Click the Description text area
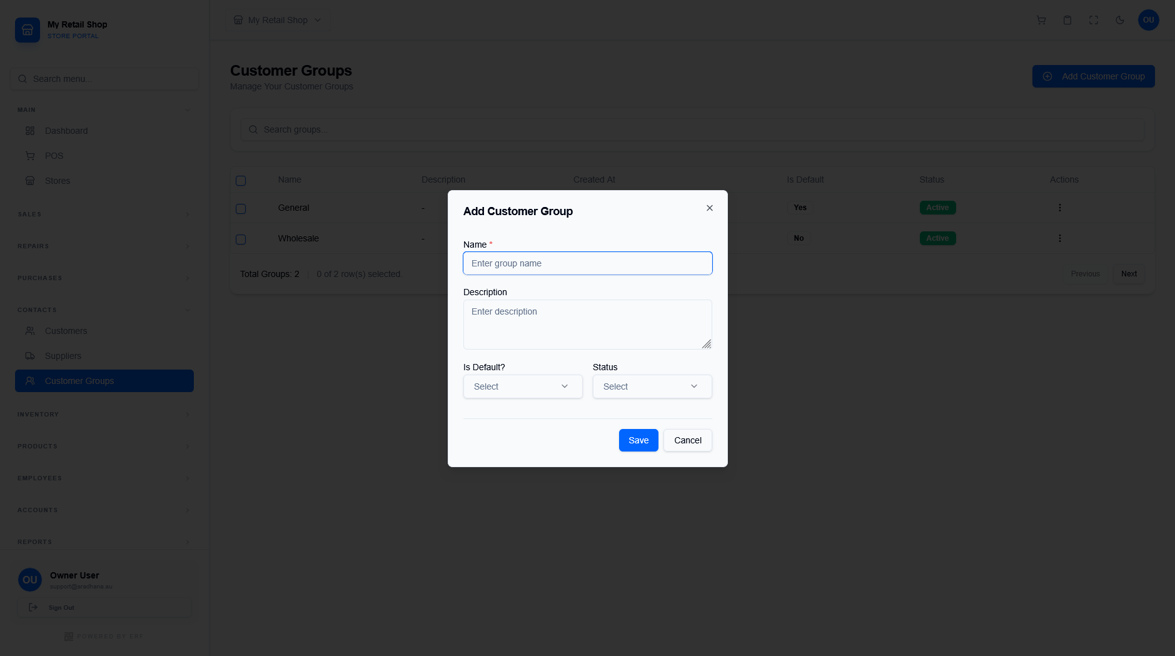Image resolution: width=1175 pixels, height=656 pixels. point(588,325)
